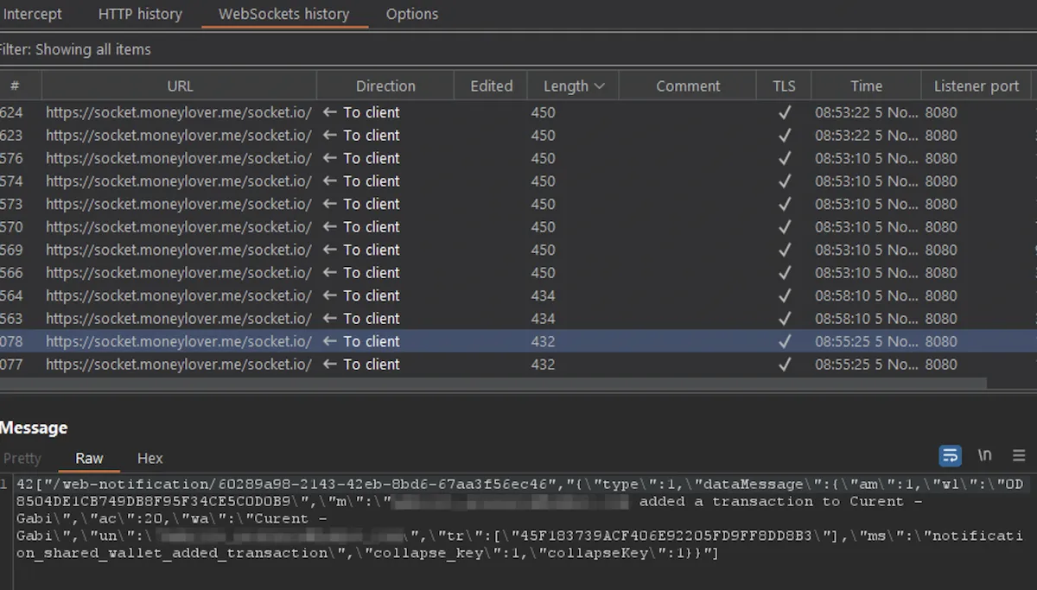
Task: Open the message viewer hamburger menu
Action: (1019, 455)
